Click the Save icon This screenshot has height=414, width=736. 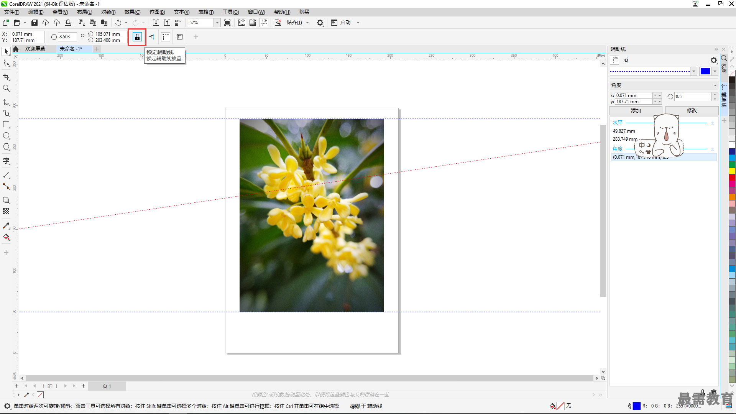pyautogui.click(x=34, y=23)
